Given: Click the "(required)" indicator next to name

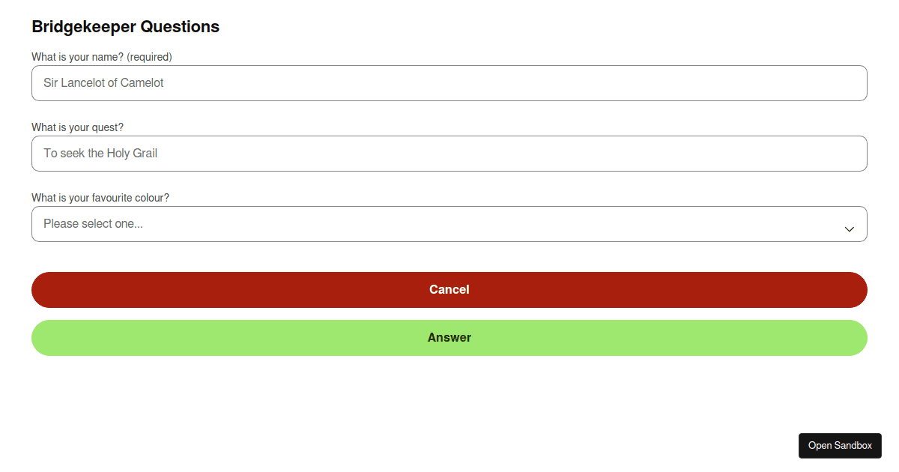Looking at the screenshot, I should point(150,56).
